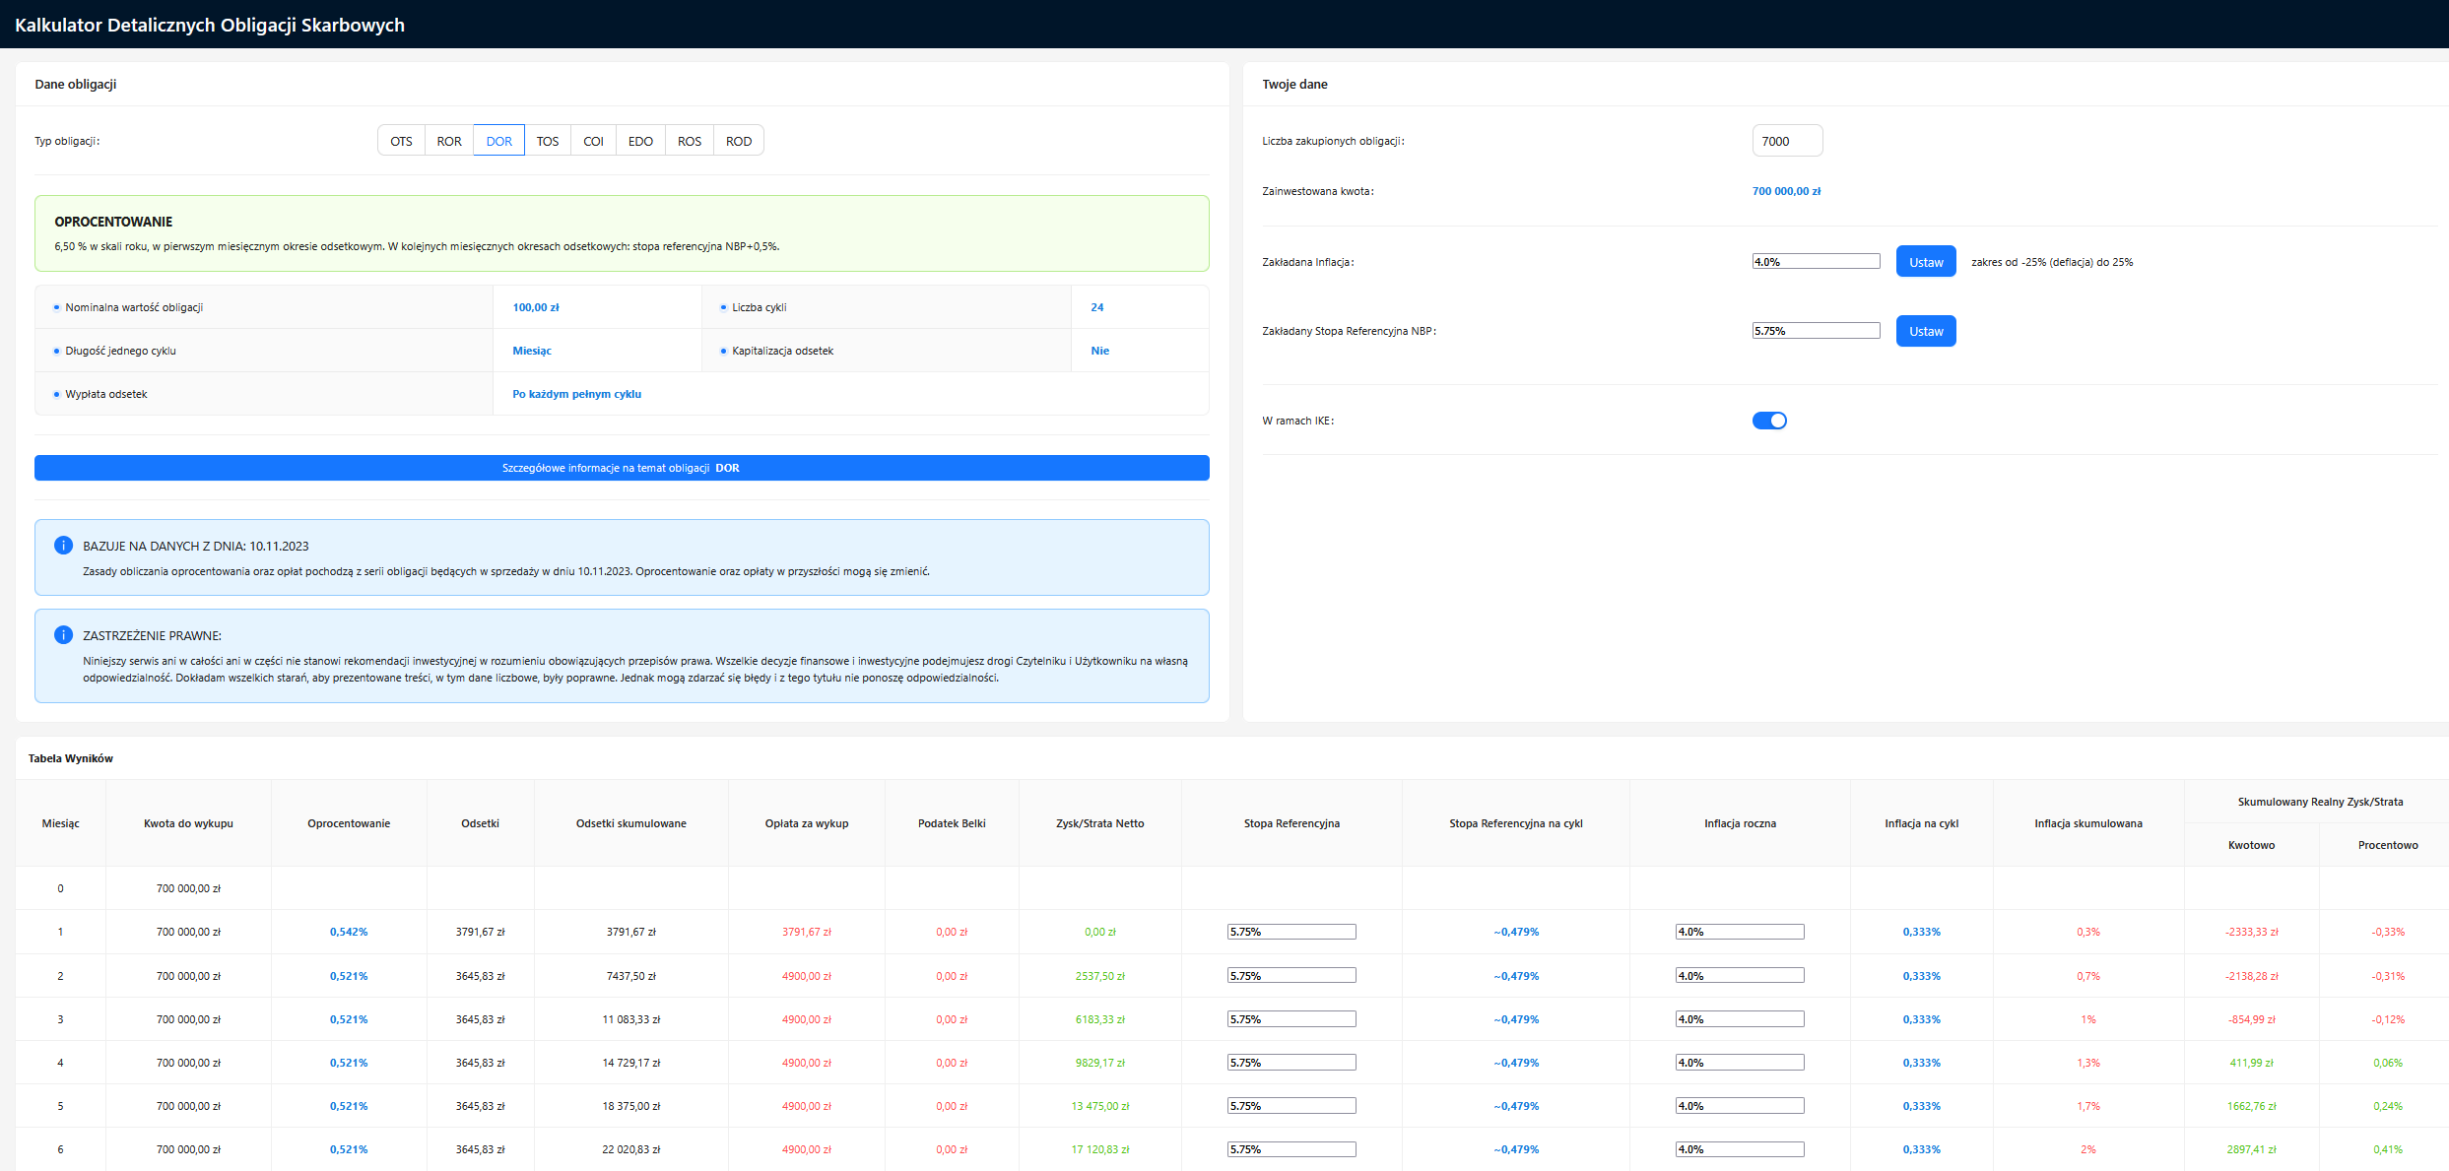Focus the Zakładana Inflacja input field
Screen dimensions: 2449x1171
point(1815,262)
